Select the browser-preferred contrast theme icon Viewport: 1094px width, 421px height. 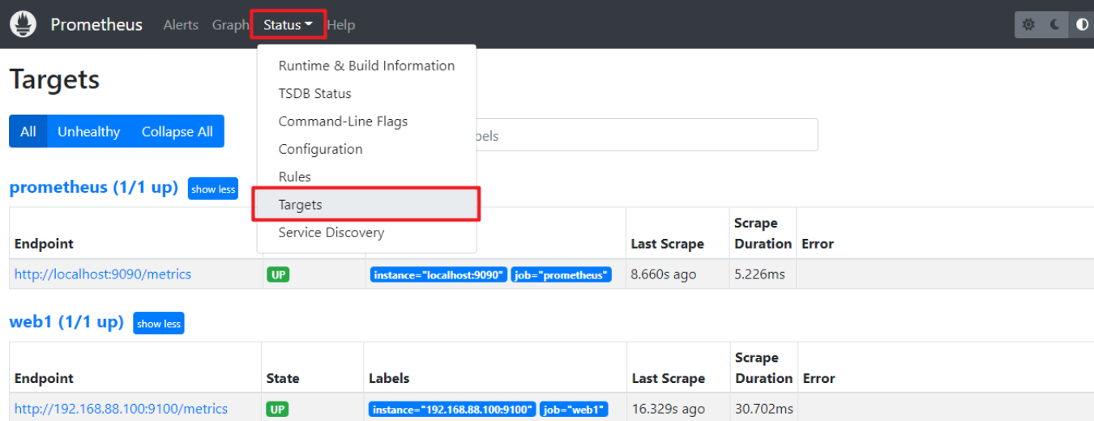click(1082, 24)
